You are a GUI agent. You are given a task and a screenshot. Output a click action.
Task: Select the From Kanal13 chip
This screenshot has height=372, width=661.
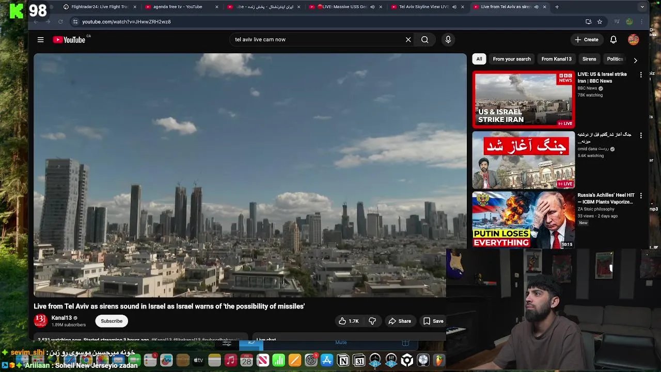click(x=556, y=59)
